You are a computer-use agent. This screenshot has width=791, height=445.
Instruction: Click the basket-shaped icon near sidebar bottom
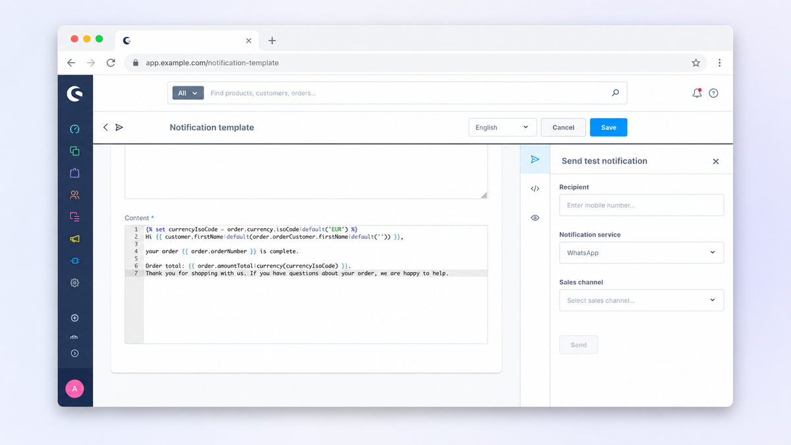point(74,337)
